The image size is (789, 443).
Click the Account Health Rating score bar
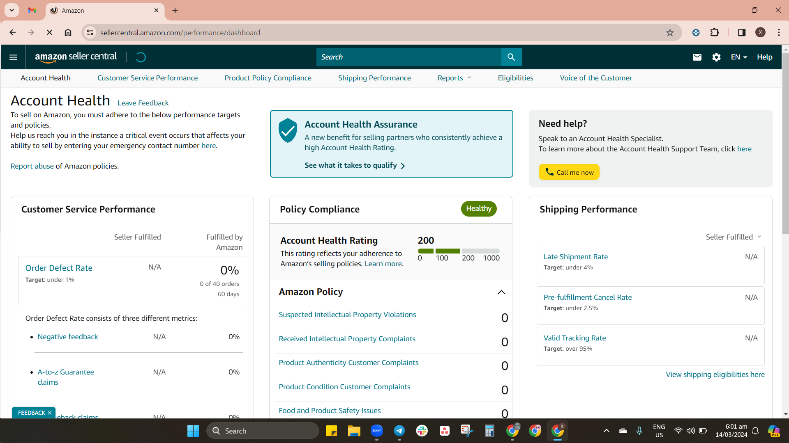click(x=459, y=251)
